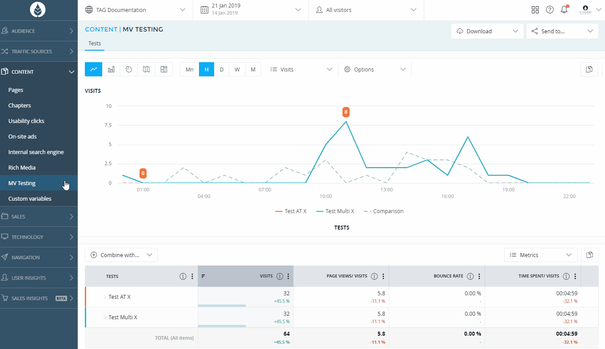This screenshot has height=349, width=605.
Task: Open the apps grid icon
Action: pos(535,10)
